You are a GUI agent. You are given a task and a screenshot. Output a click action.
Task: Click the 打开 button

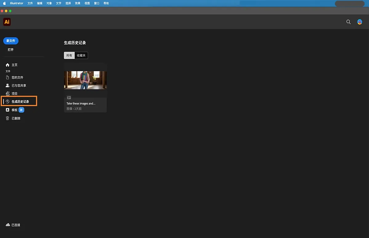(11, 50)
